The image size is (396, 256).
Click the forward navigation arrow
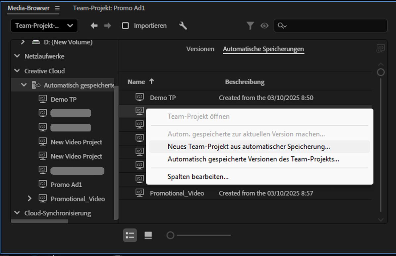[x=108, y=26]
